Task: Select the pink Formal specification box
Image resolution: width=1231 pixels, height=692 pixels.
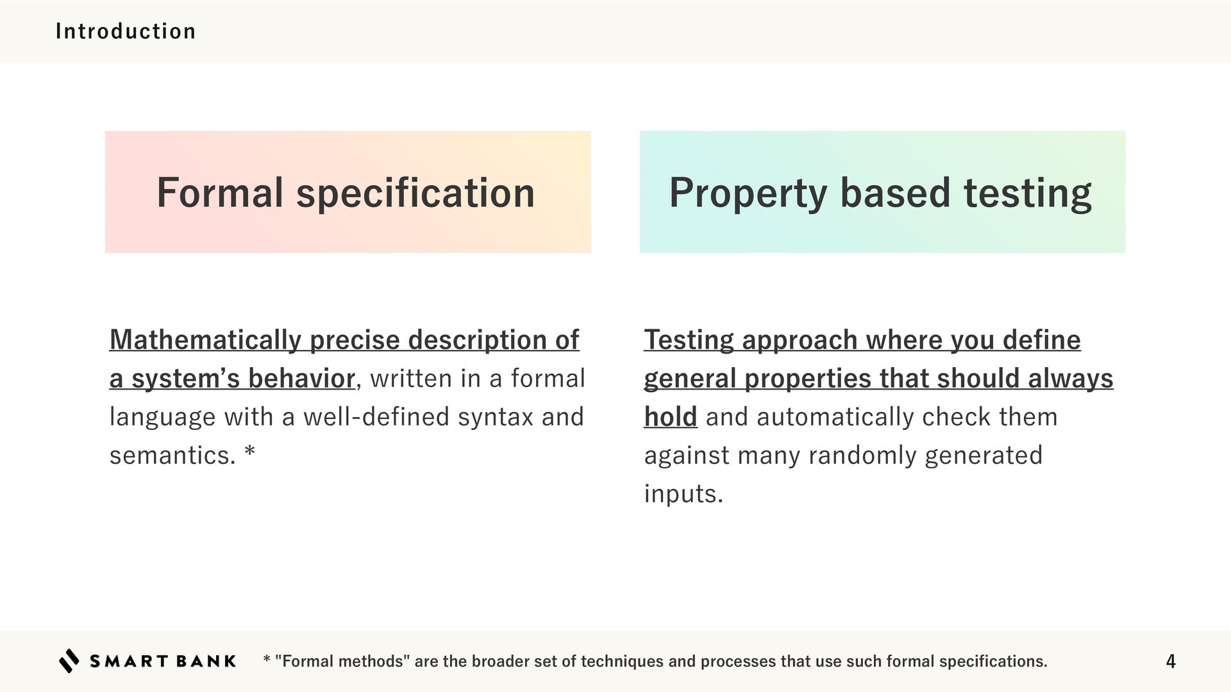Action: click(x=348, y=192)
